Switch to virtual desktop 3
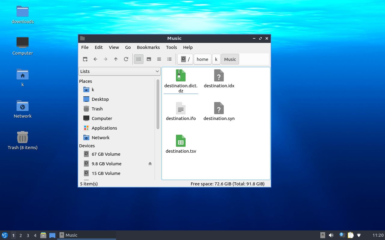The width and height of the screenshot is (385, 240). pyautogui.click(x=28, y=235)
